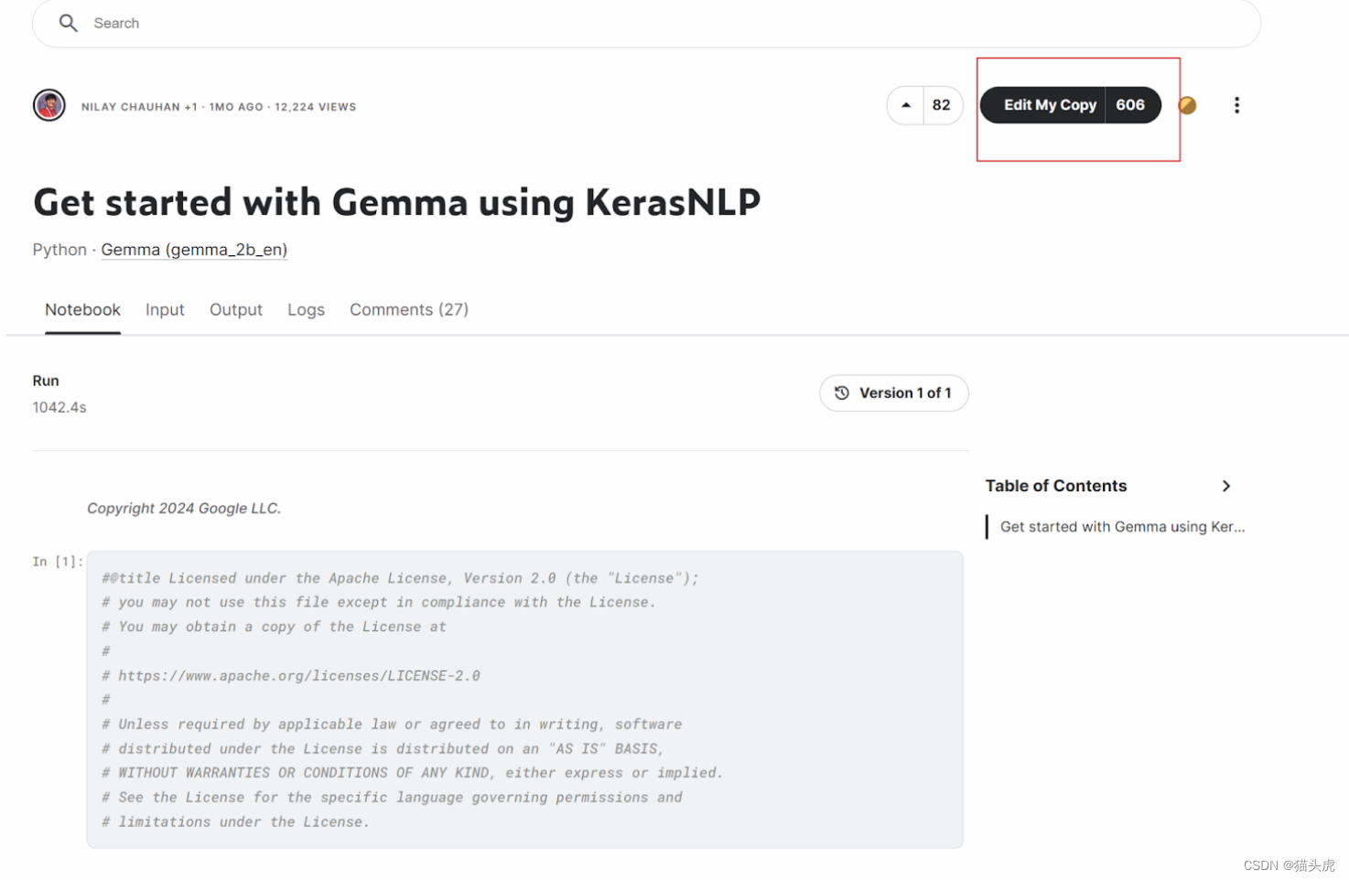This screenshot has width=1349, height=880.
Task: Click the search magnifier icon
Action: pos(68,23)
